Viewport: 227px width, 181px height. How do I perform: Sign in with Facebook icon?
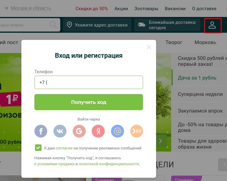tap(41, 131)
